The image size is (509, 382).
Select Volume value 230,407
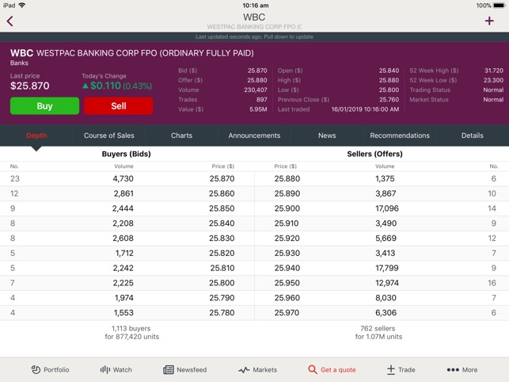[256, 90]
